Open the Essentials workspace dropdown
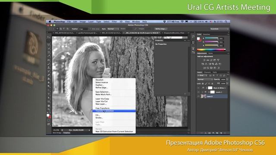276x155 pixels. (220, 29)
